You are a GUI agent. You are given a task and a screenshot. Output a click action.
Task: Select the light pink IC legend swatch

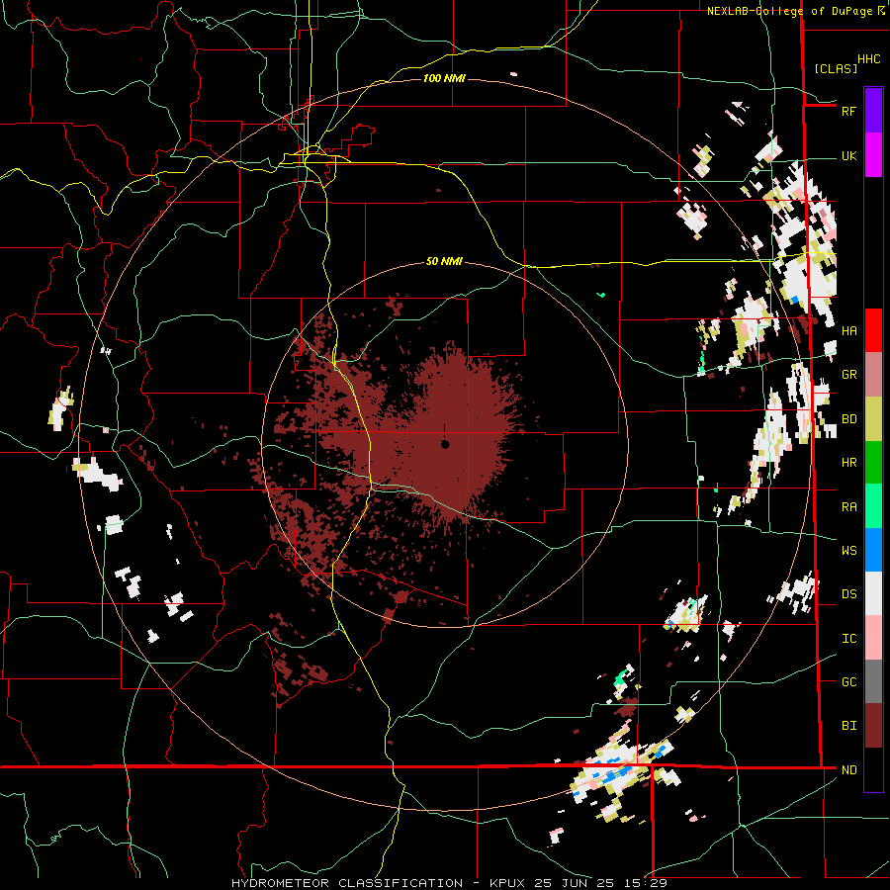pos(873,638)
